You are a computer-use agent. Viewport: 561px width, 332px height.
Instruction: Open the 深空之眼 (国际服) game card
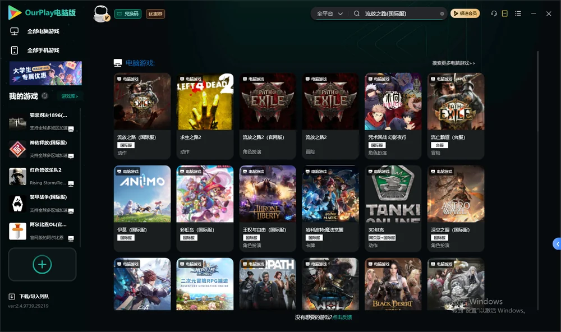pos(456,208)
